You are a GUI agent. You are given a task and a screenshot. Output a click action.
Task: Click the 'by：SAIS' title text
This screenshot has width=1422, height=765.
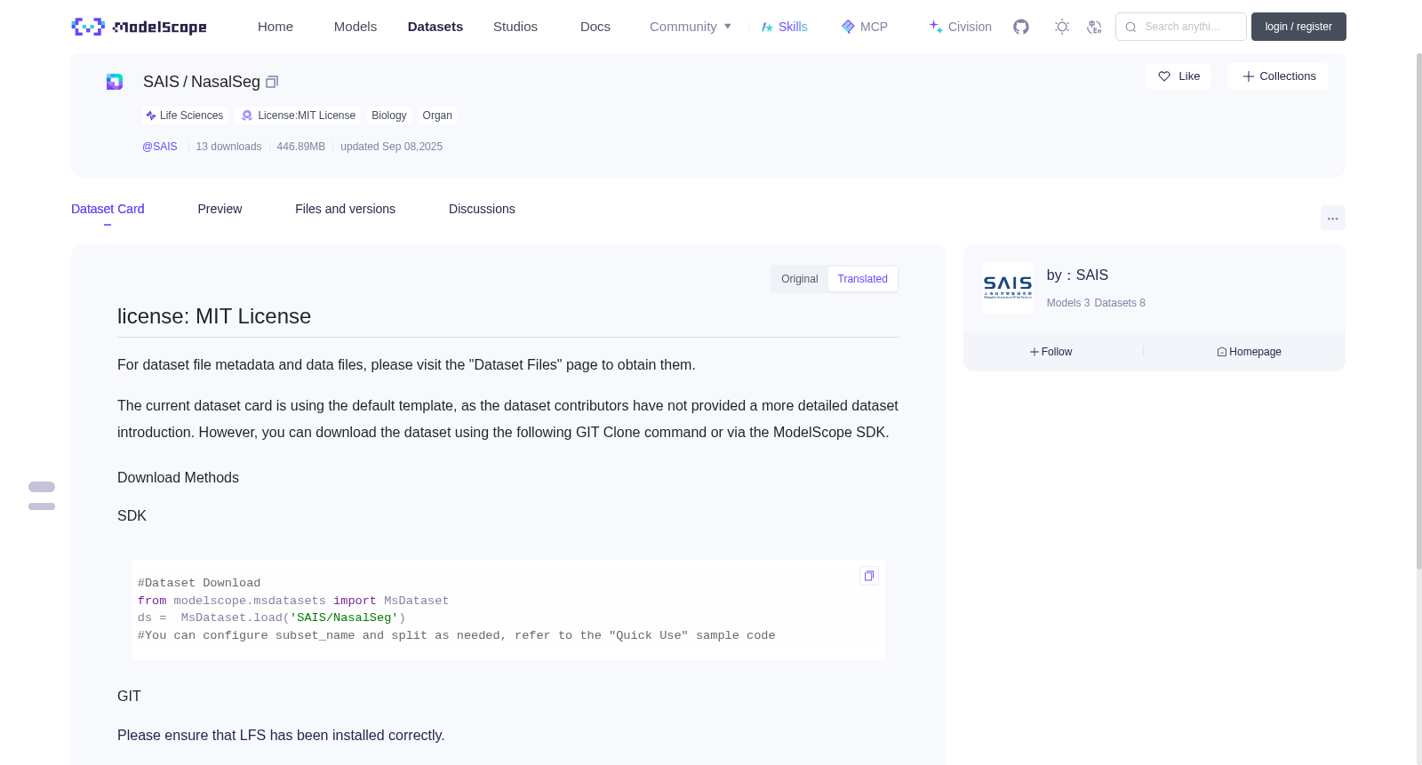[x=1077, y=275]
